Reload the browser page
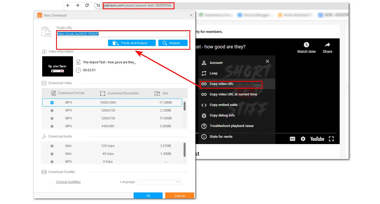The height and width of the screenshot is (204, 380). point(87,5)
